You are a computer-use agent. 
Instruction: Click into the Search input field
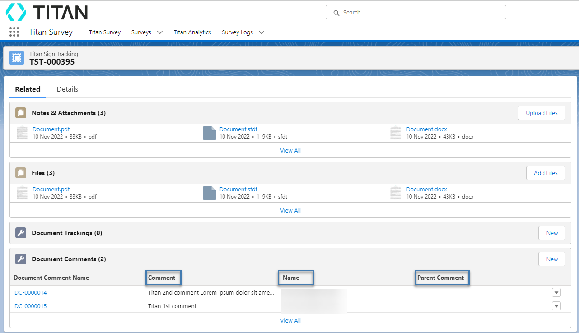[416, 13]
